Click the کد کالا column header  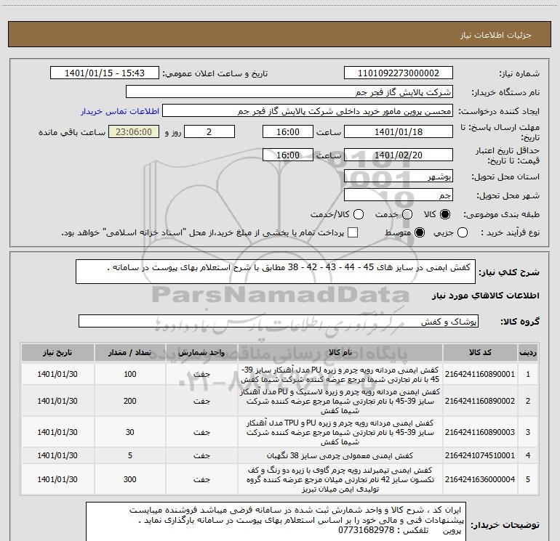pos(480,353)
